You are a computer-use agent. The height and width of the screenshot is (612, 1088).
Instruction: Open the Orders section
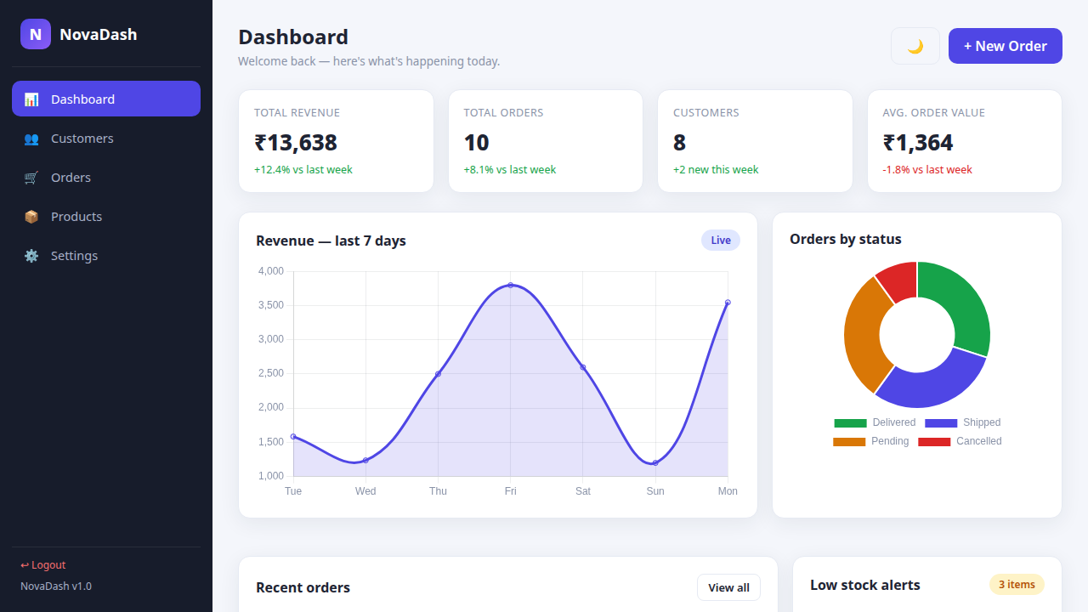point(106,177)
